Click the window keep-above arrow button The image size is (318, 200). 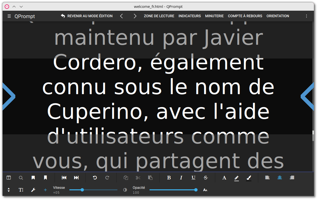coord(14,7)
